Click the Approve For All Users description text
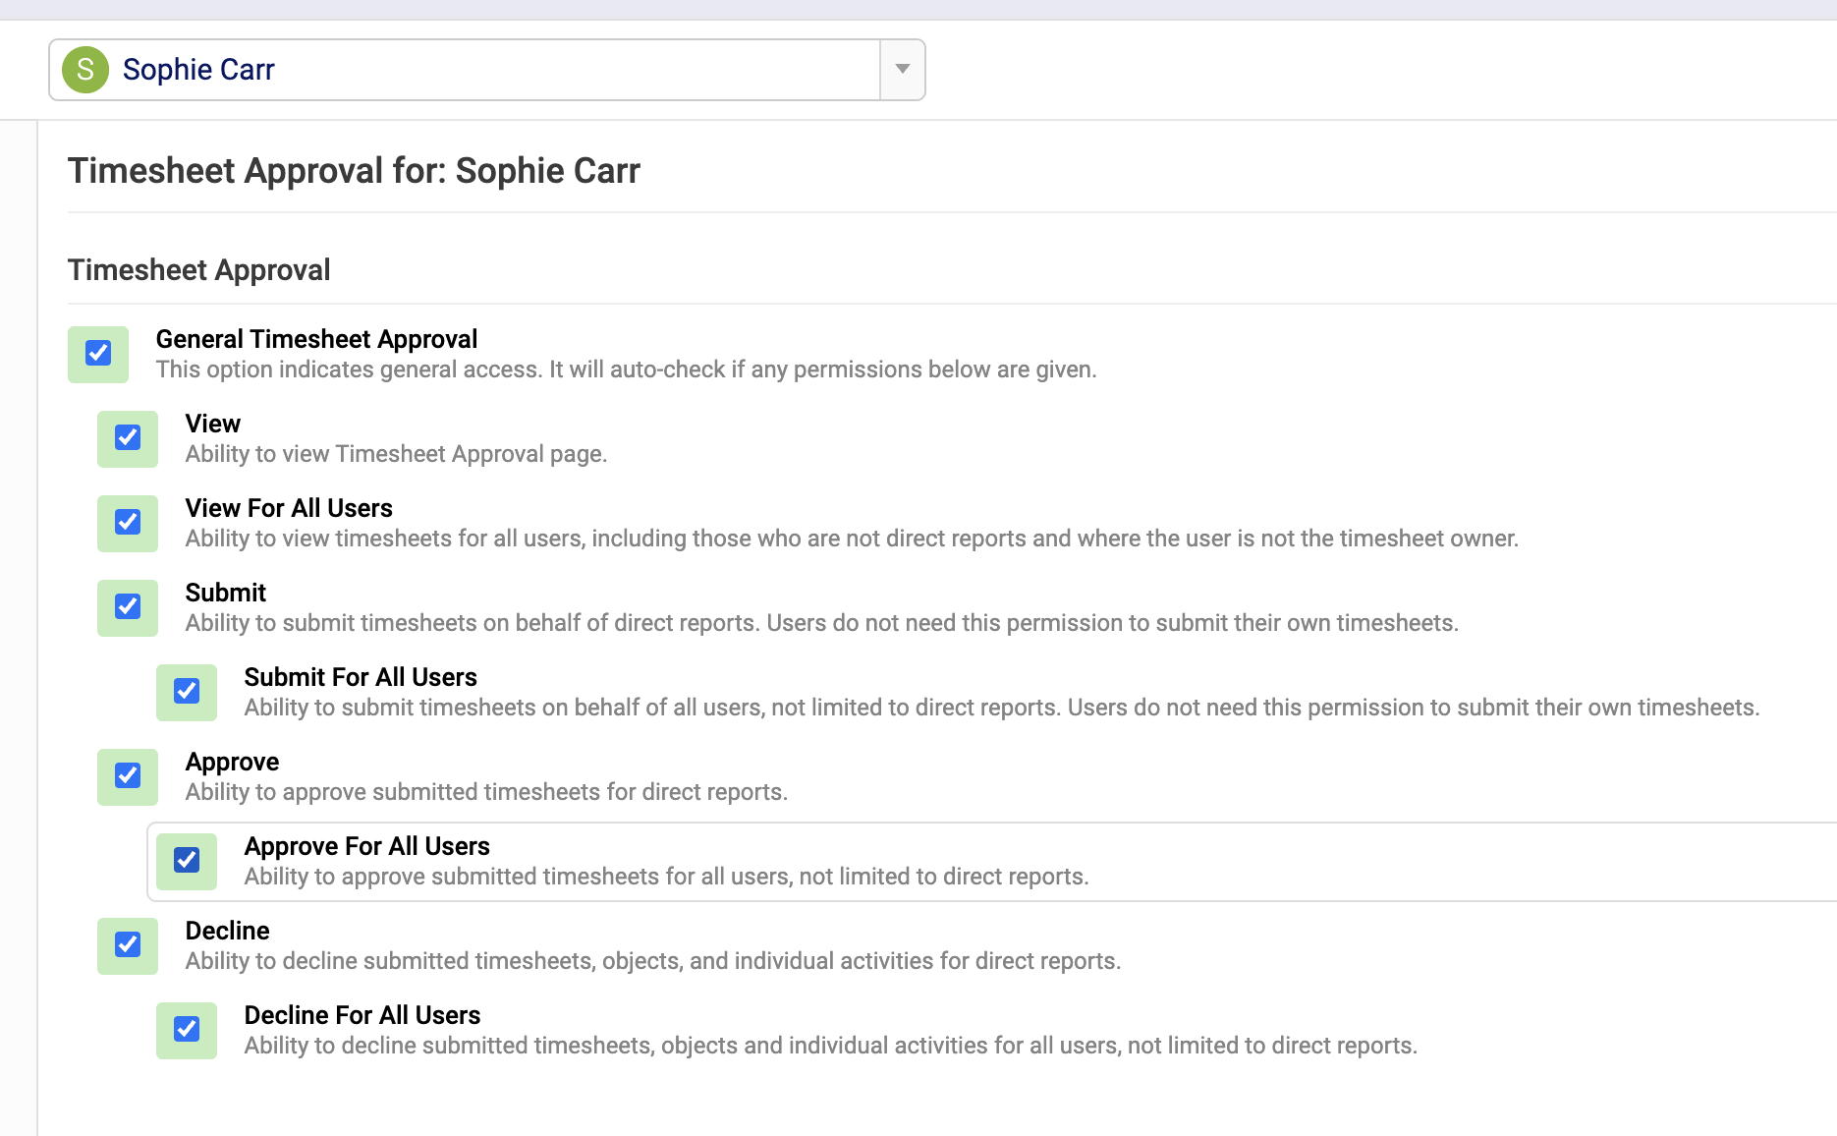This screenshot has width=1837, height=1136. click(x=666, y=877)
